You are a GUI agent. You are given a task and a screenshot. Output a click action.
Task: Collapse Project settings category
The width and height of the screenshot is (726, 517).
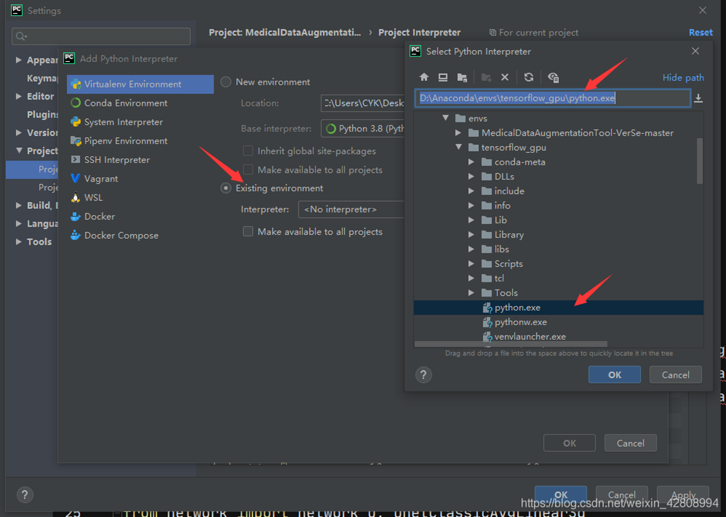pyautogui.click(x=19, y=151)
